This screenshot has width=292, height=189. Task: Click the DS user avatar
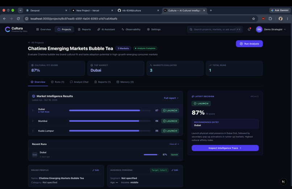pos(259,29)
